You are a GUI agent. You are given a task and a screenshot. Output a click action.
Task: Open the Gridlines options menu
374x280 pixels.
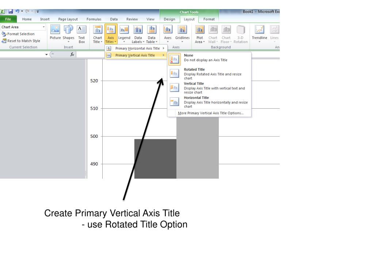[182, 34]
